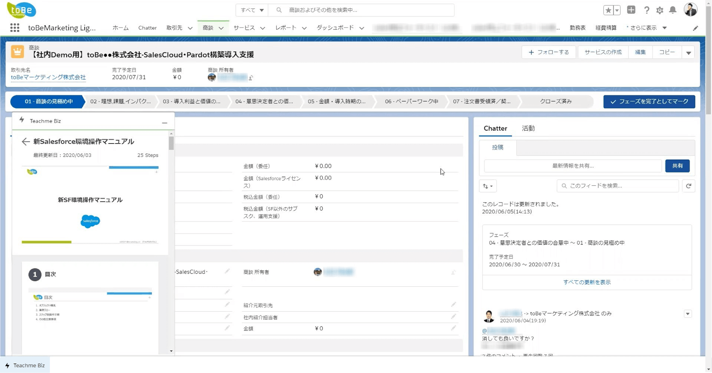Expand 商談 tab dropdown chevron
712x373 pixels.
(x=221, y=28)
